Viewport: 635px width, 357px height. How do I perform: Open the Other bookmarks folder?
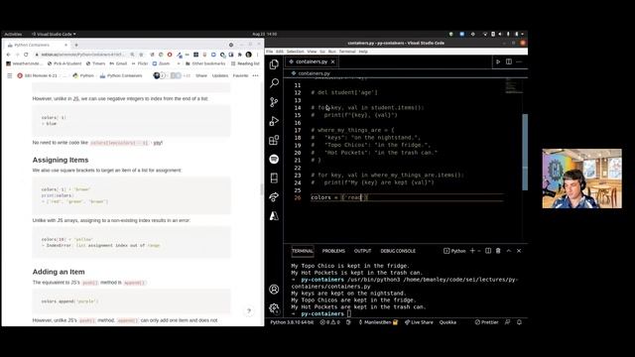tap(205, 63)
